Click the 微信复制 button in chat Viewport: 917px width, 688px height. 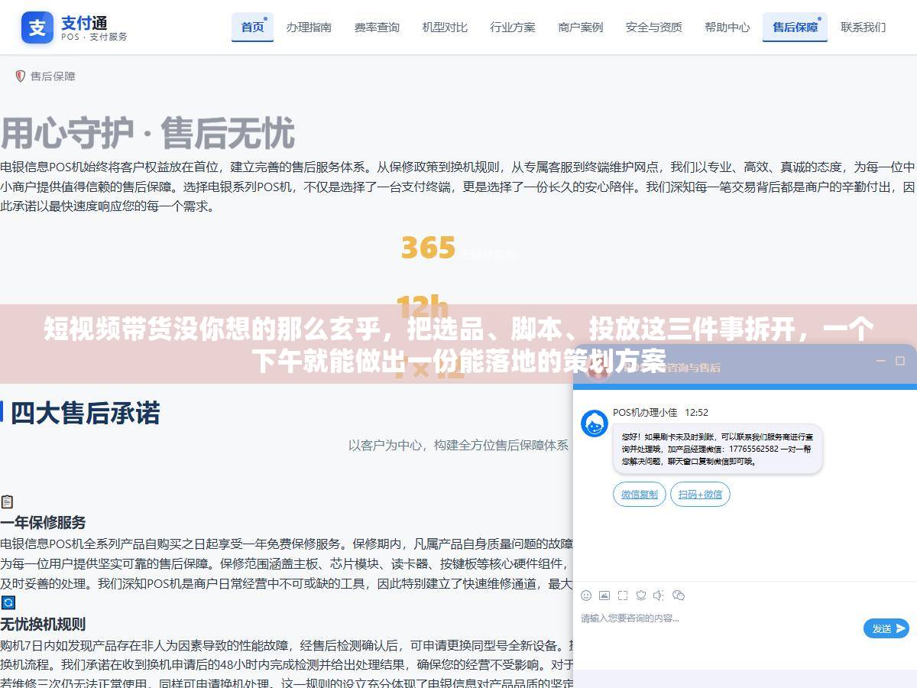click(640, 495)
